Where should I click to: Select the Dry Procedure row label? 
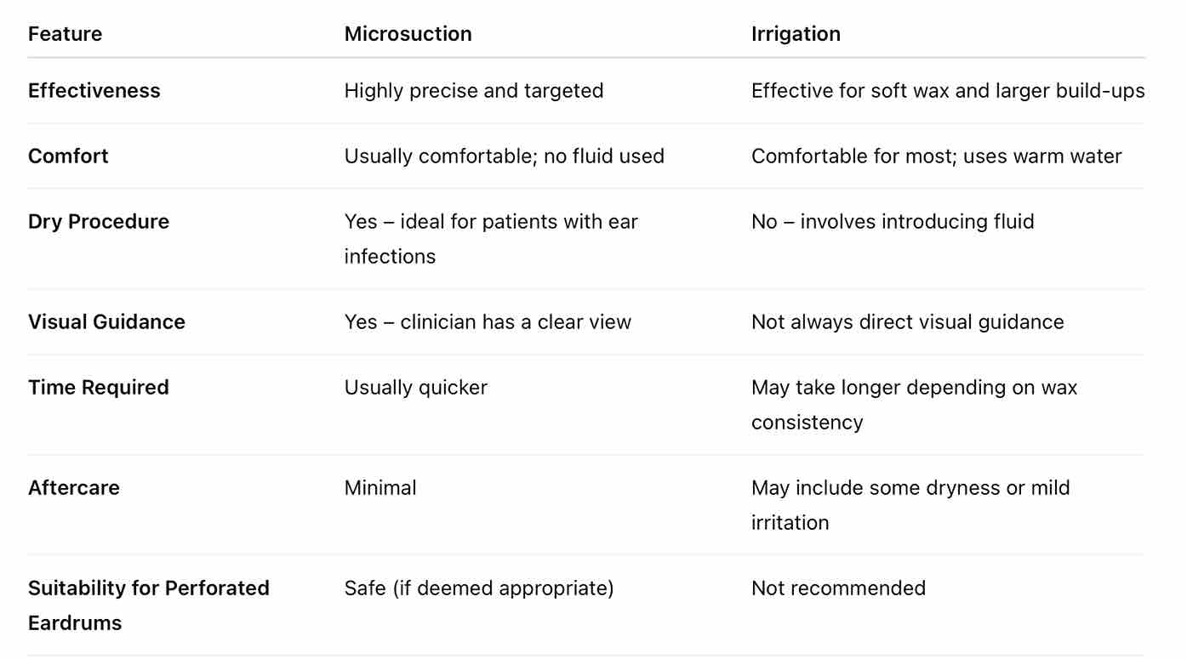(x=99, y=222)
